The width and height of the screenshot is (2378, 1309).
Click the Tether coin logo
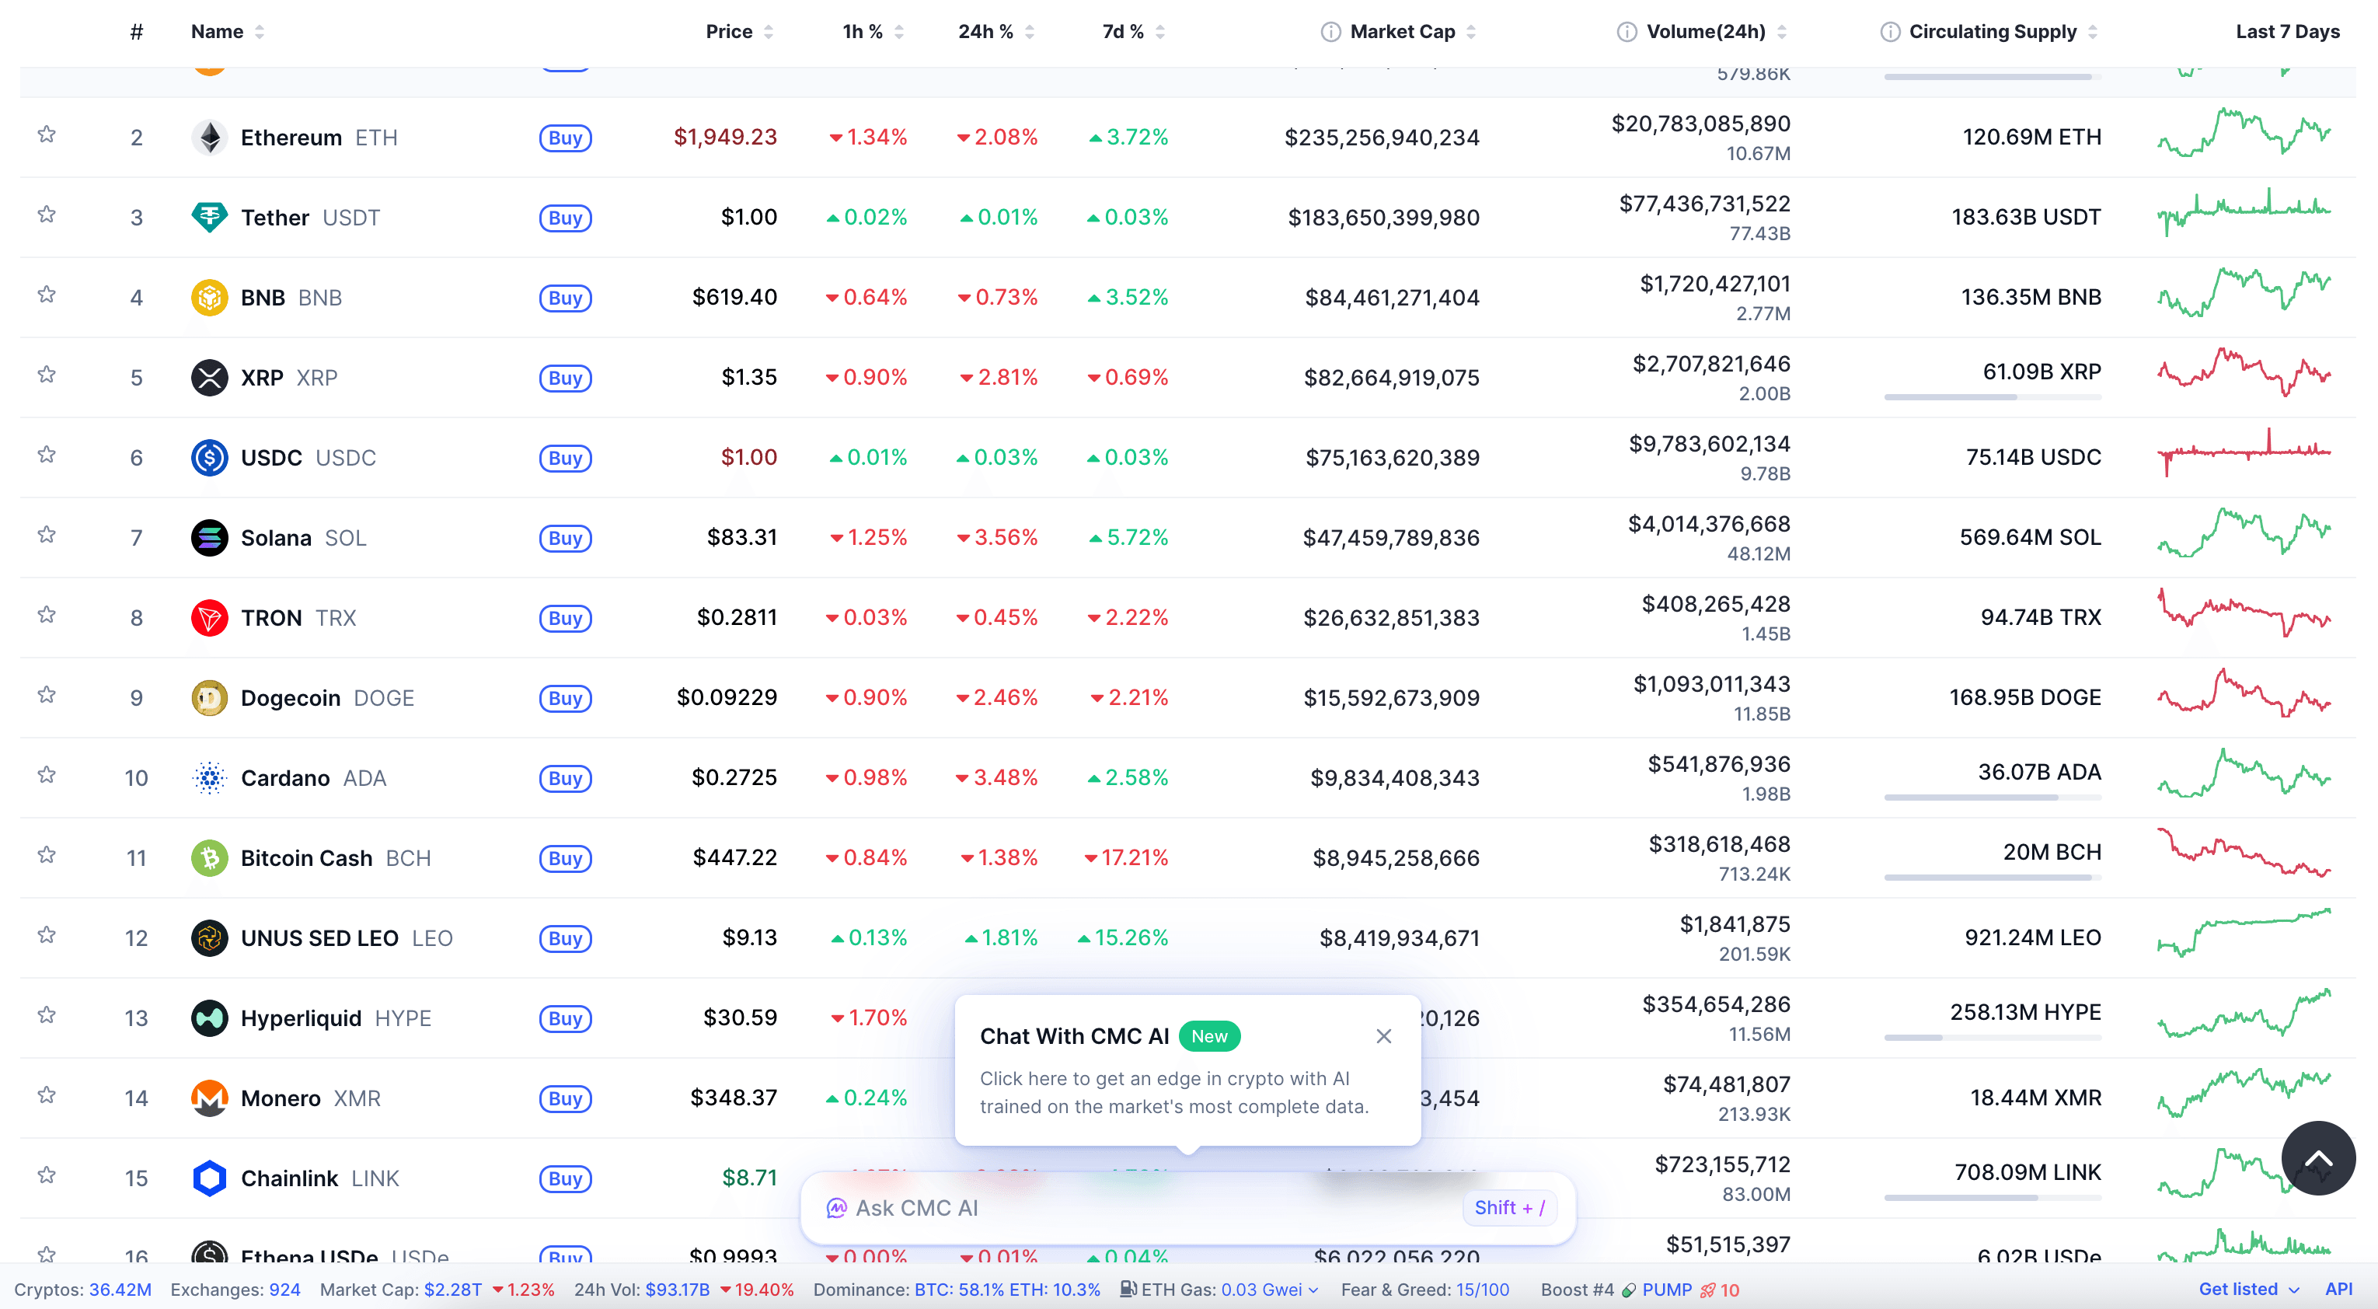pyautogui.click(x=210, y=217)
